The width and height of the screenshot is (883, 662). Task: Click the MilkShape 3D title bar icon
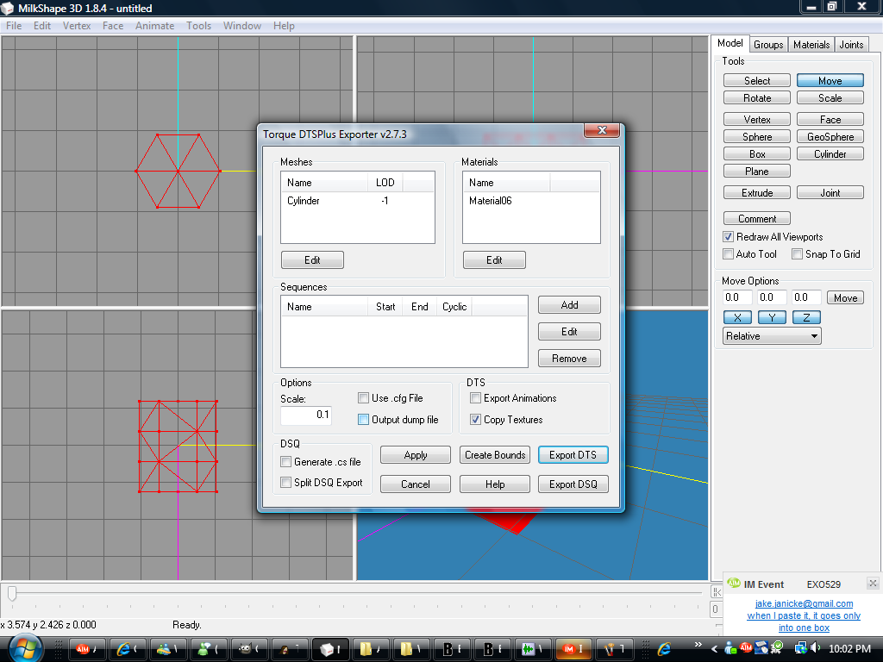[x=7, y=8]
